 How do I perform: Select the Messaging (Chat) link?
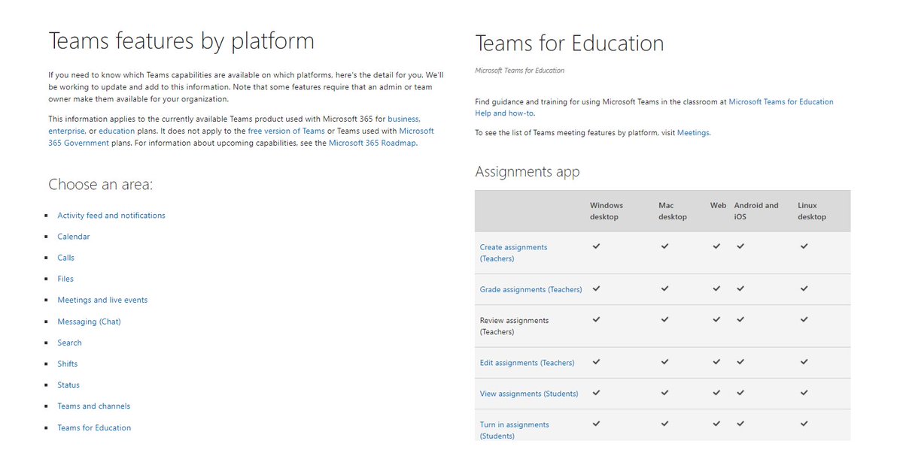coord(89,322)
